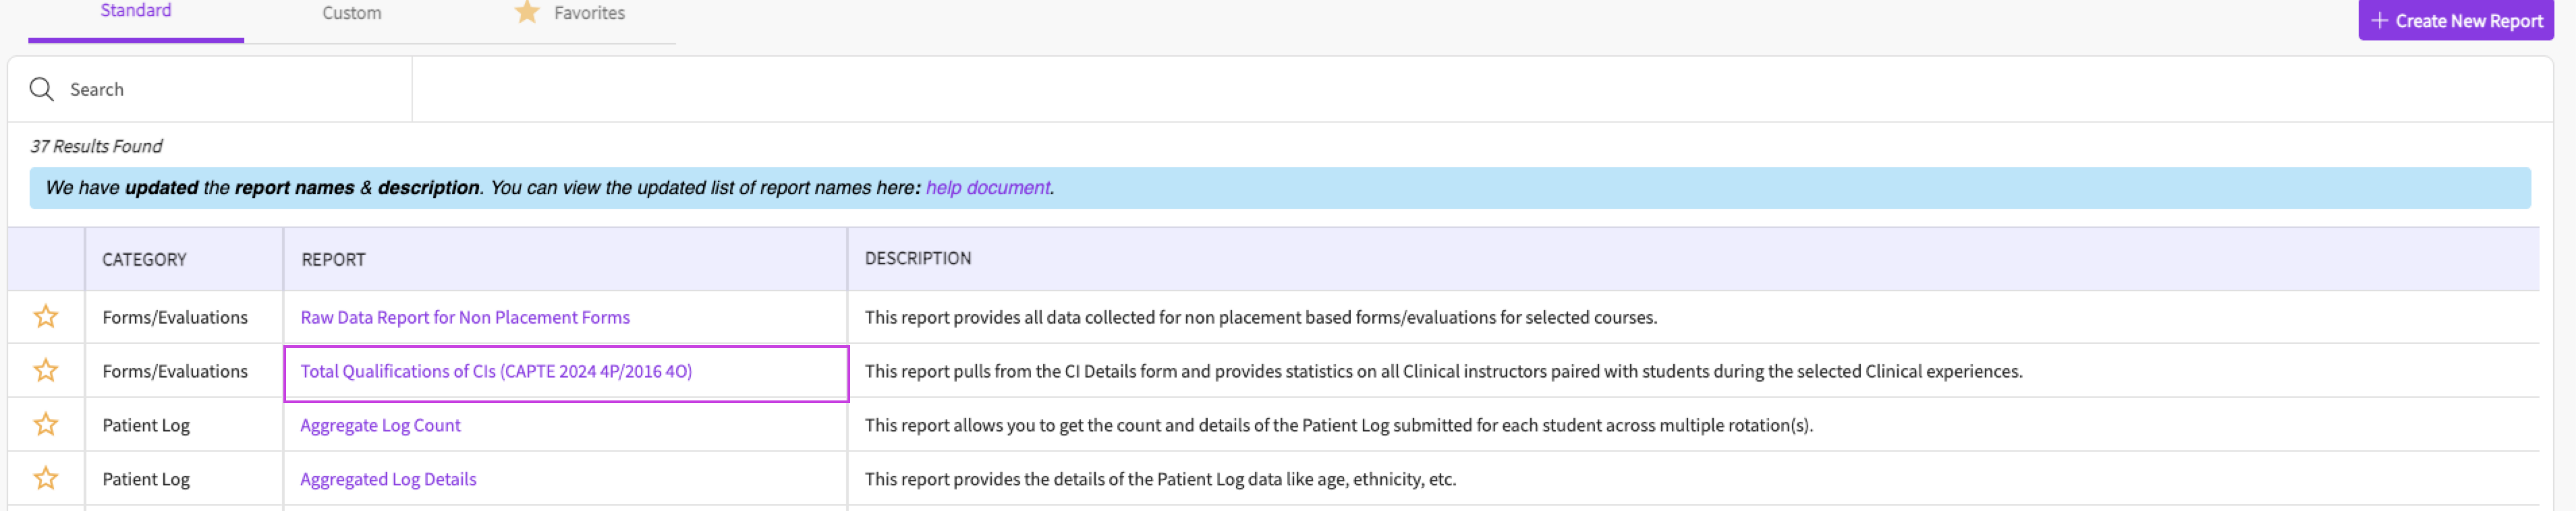
Task: Toggle favorite star for Aggregate Log Count
Action: [x=46, y=425]
